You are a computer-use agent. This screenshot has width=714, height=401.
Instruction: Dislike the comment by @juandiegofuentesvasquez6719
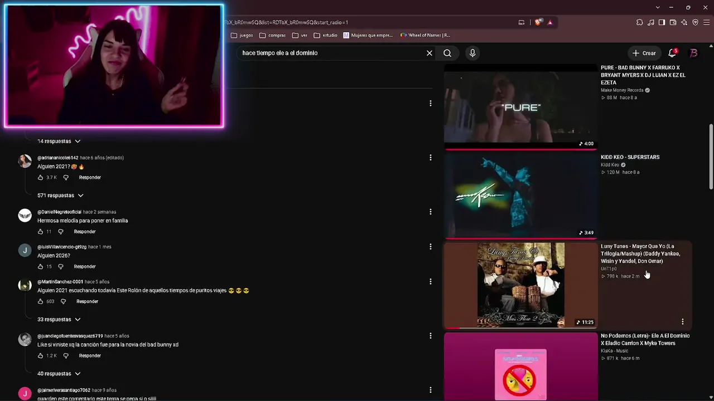coord(66,356)
